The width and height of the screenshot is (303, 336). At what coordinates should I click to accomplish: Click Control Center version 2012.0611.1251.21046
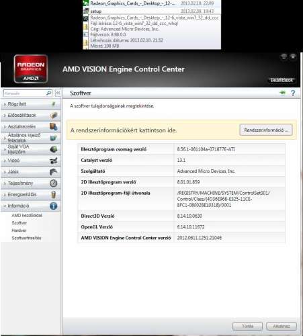(200, 238)
